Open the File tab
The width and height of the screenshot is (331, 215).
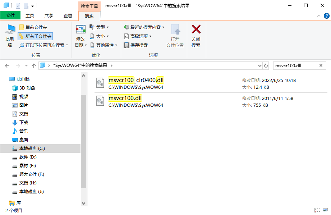click(x=10, y=15)
